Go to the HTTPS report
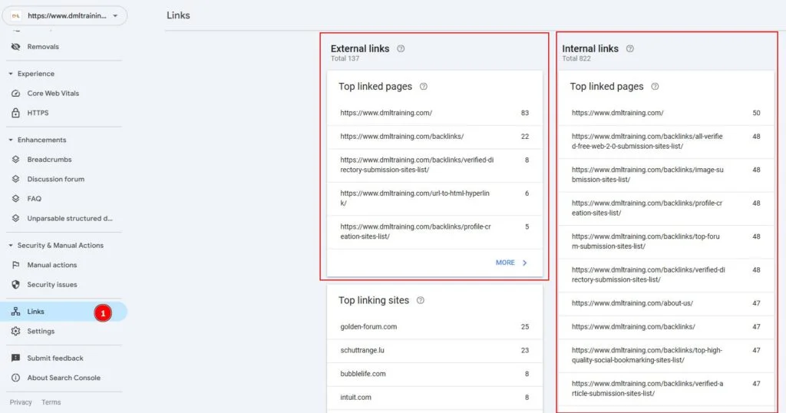Screen dimensions: 786x413 point(64,113)
